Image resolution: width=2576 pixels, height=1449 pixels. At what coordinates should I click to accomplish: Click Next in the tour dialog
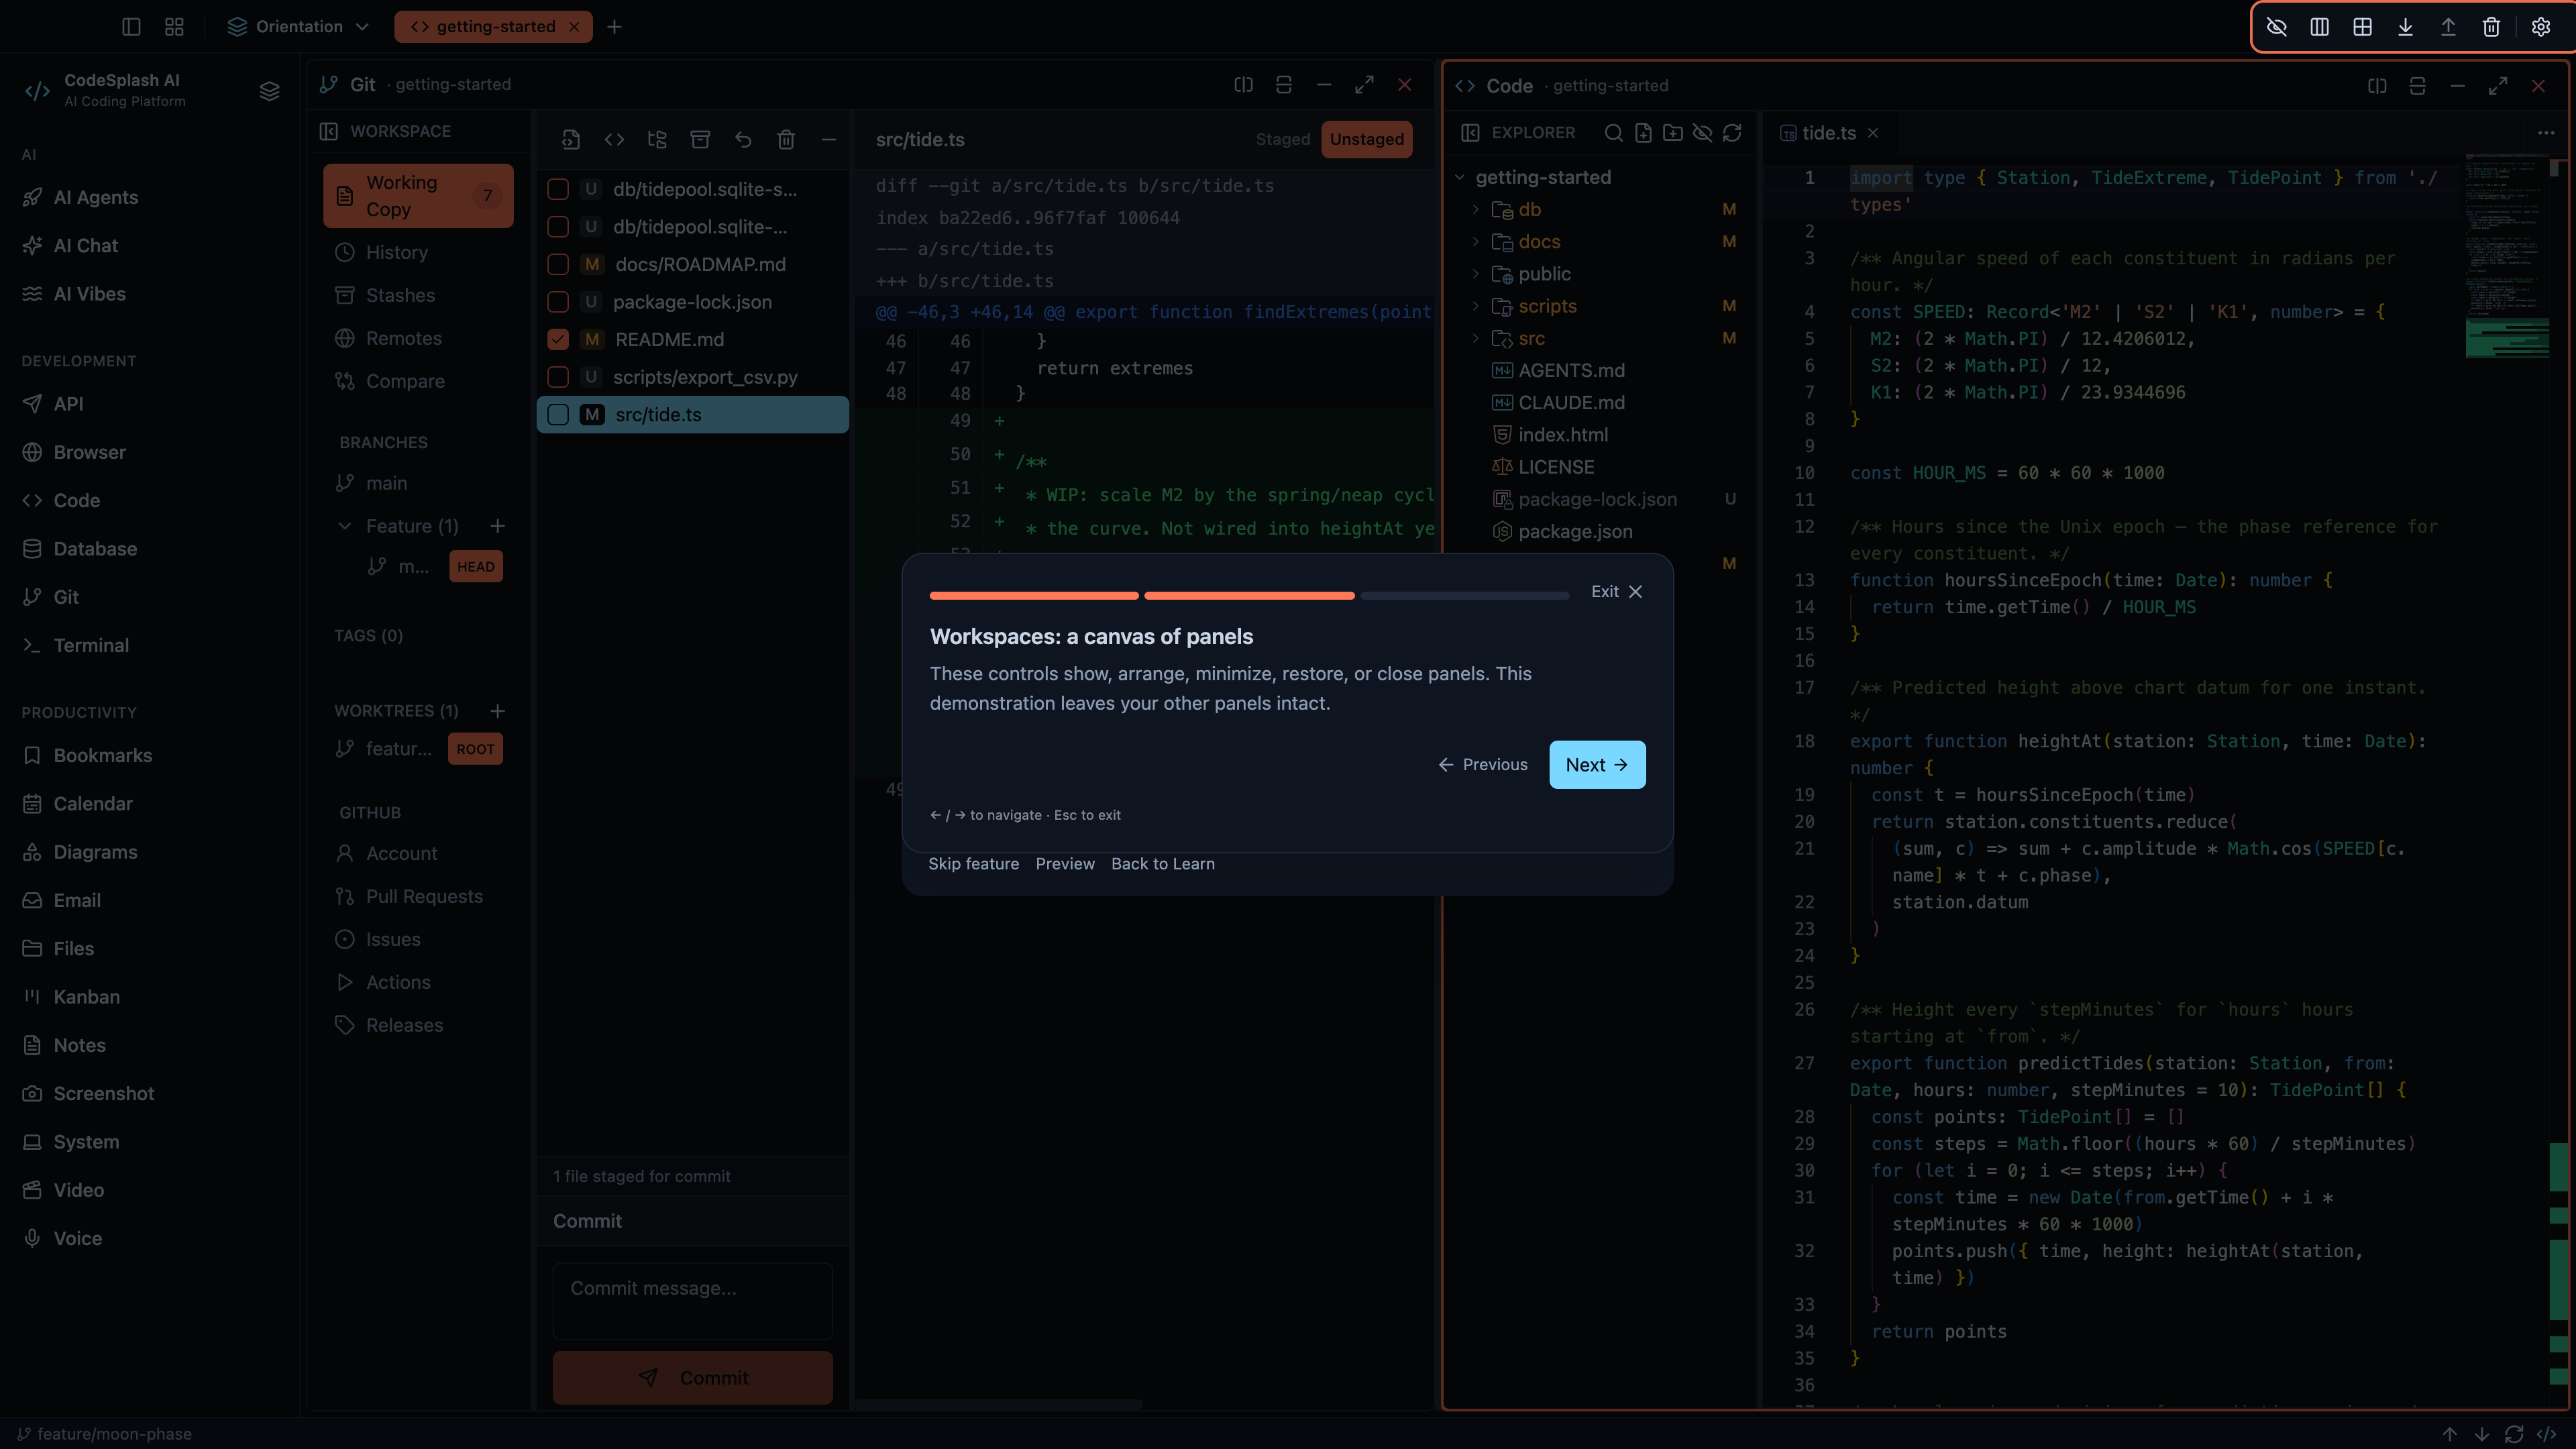point(1597,764)
